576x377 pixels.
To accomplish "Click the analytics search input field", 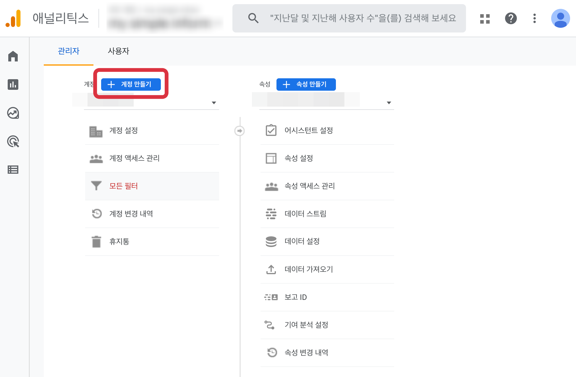I will [363, 18].
